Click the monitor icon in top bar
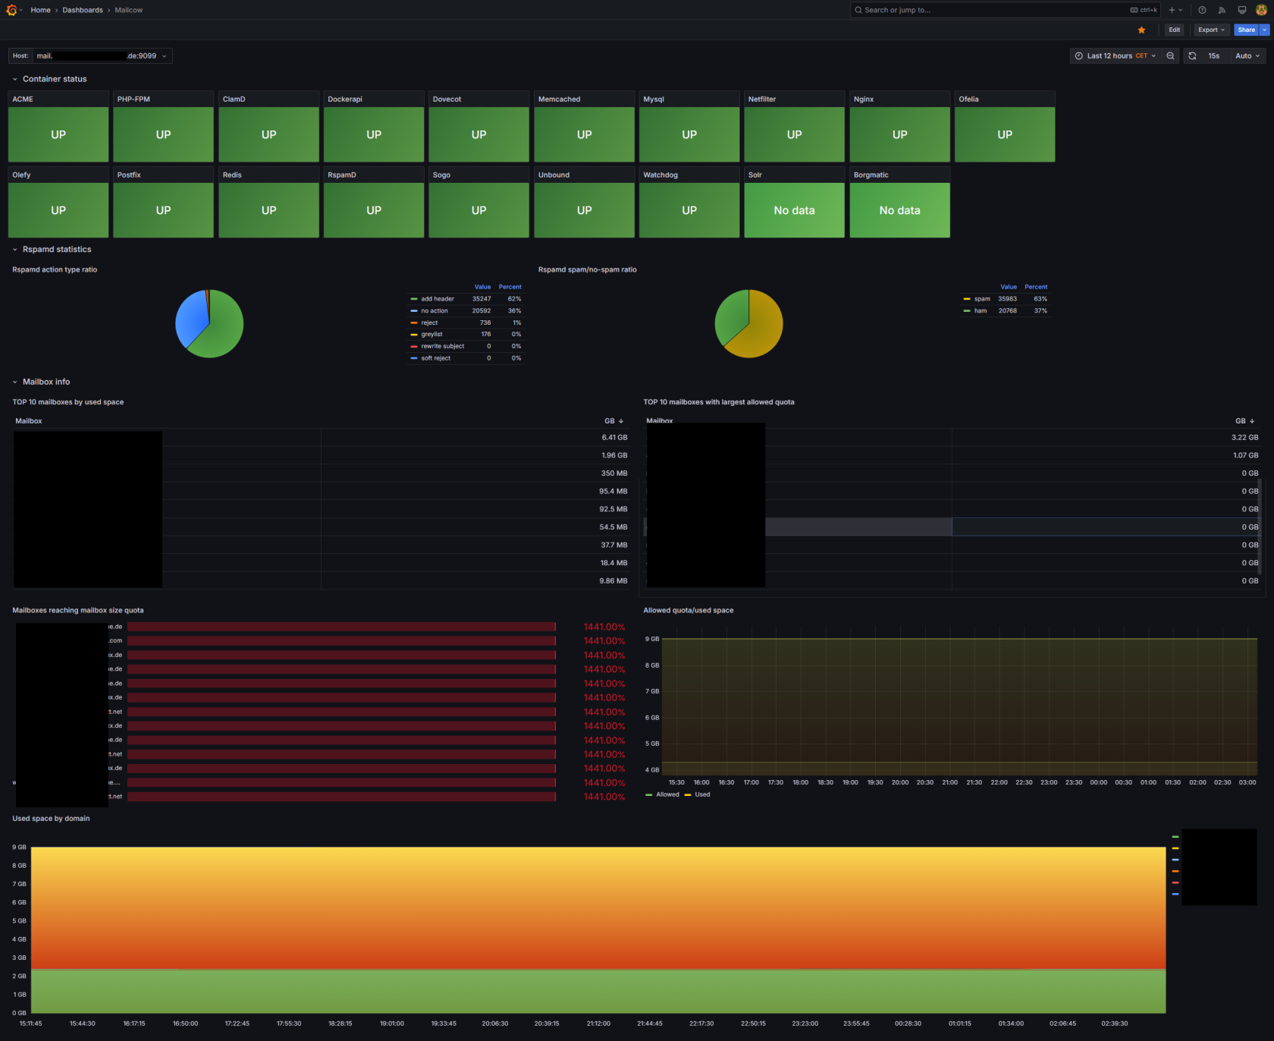1274x1041 pixels. pos(1241,10)
